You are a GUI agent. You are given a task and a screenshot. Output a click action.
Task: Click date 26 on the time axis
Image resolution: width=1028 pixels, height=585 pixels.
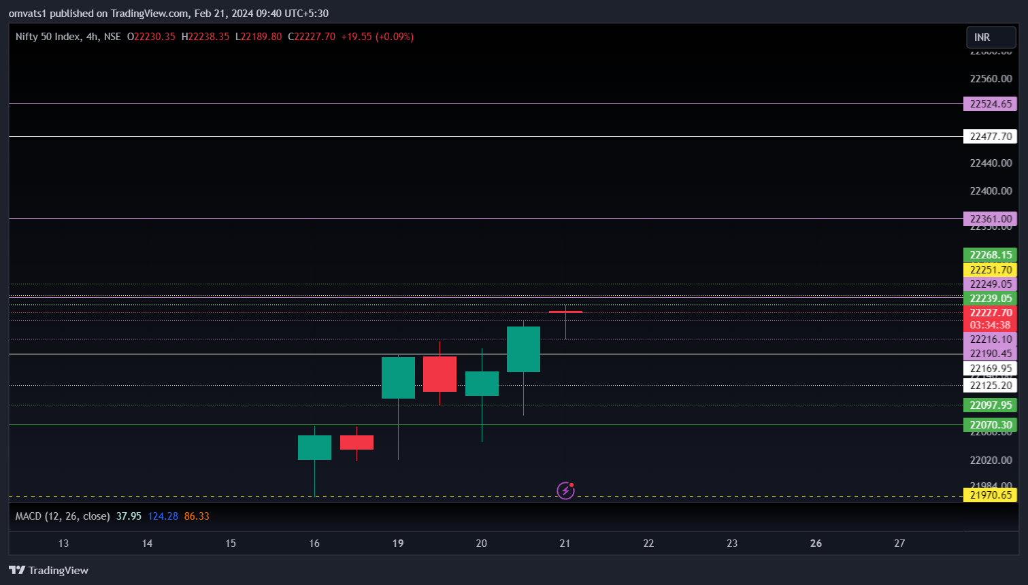click(816, 544)
